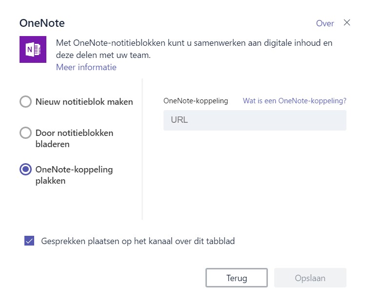Click the Nieuw notitieblok maken label text
The height and width of the screenshot is (304, 365).
coord(84,102)
